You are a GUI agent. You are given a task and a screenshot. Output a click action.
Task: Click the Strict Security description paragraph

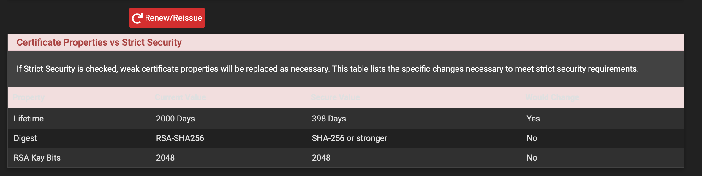[x=327, y=69]
